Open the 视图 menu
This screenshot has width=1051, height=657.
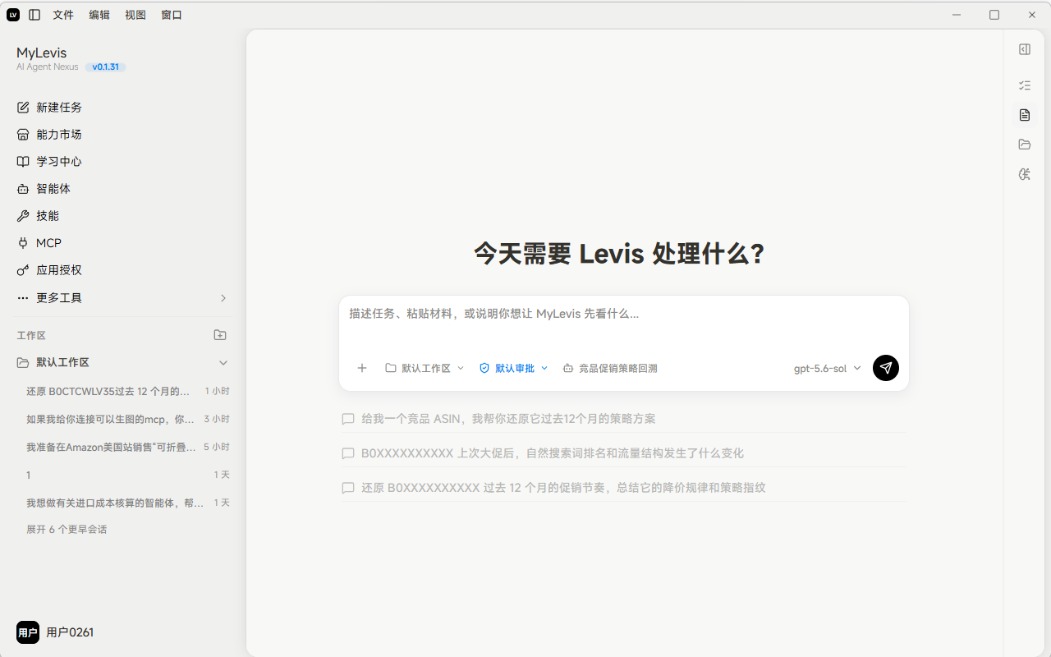135,15
